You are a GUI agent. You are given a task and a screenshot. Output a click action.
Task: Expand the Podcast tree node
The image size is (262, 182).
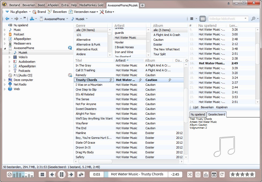pos(5,34)
